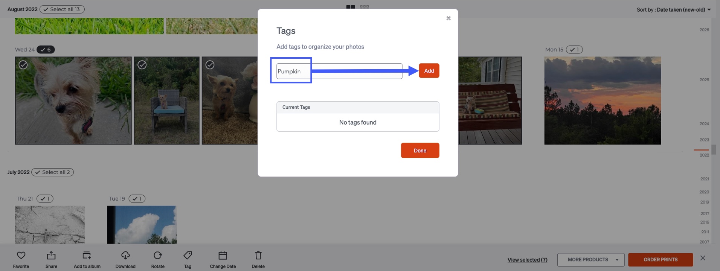The width and height of the screenshot is (720, 271).
Task: Expand the MORE PRODUCTS dropdown
Action: [591, 260]
